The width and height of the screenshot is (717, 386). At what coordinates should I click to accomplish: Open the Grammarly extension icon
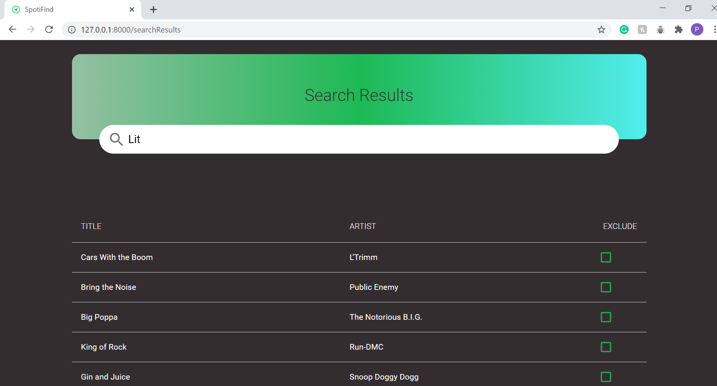click(624, 30)
